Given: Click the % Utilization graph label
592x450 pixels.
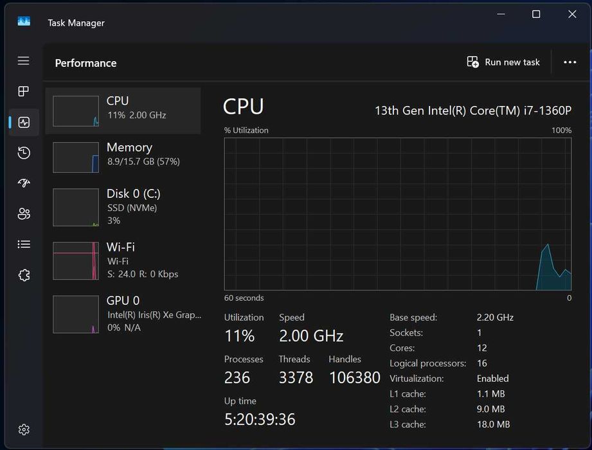Looking at the screenshot, I should [246, 130].
